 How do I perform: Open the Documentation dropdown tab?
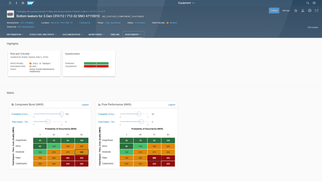coord(73,34)
